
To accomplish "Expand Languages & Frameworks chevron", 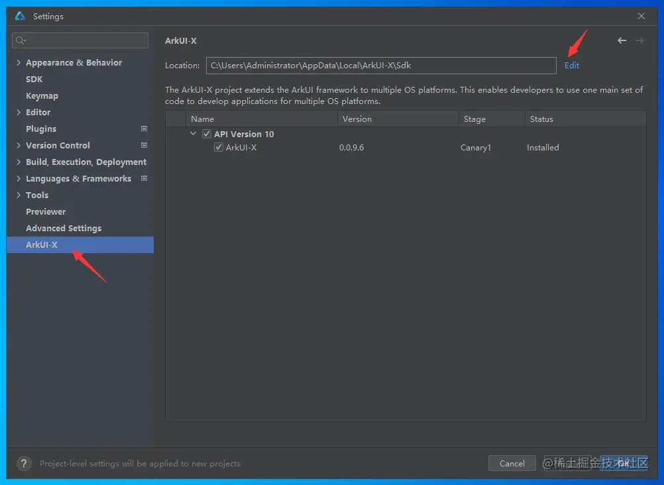I will [x=18, y=178].
